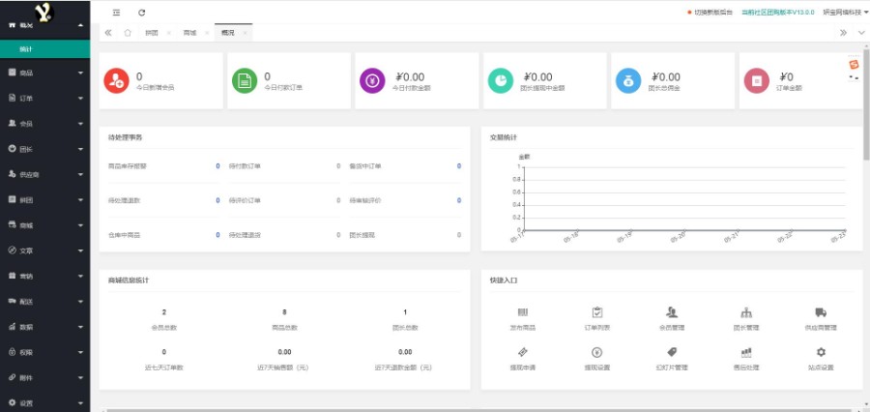Expand the 商品 sidebar menu
870x412 pixels.
(44, 73)
